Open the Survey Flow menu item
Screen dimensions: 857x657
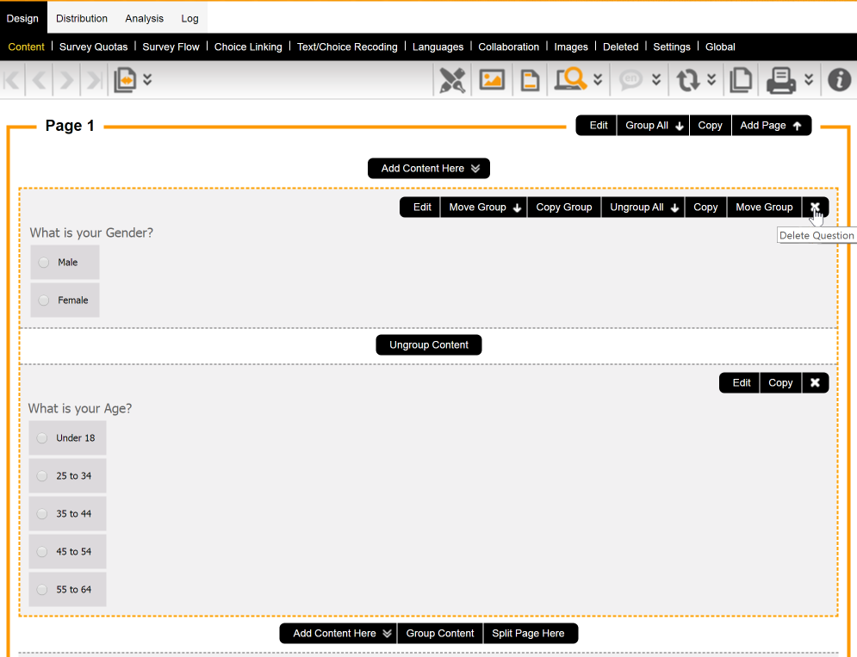tap(171, 46)
